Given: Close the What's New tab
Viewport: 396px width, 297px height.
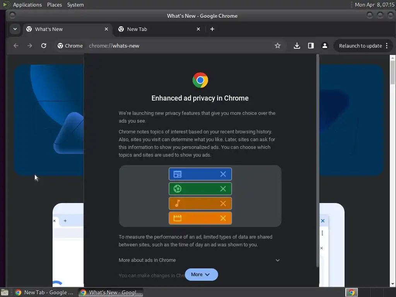Looking at the screenshot, I should 106,29.
